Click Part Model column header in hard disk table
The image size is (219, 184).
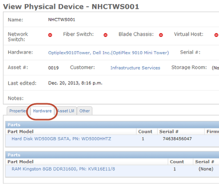[x=21, y=131]
